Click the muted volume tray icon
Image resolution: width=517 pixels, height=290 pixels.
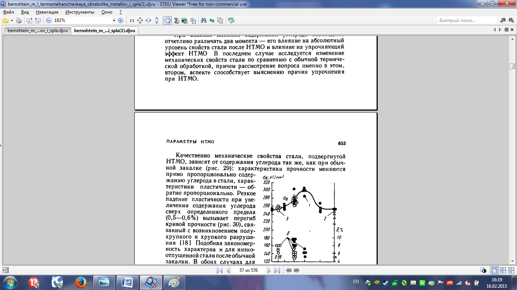pos(468,282)
